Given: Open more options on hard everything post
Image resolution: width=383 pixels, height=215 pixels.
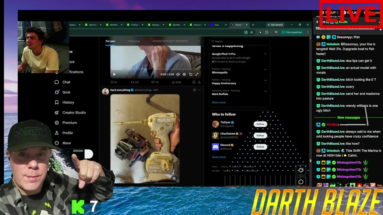Looking at the screenshot, I should 199,90.
